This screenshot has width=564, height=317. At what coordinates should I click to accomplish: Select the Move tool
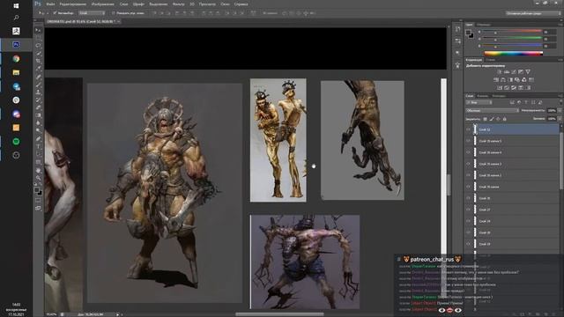38,30
